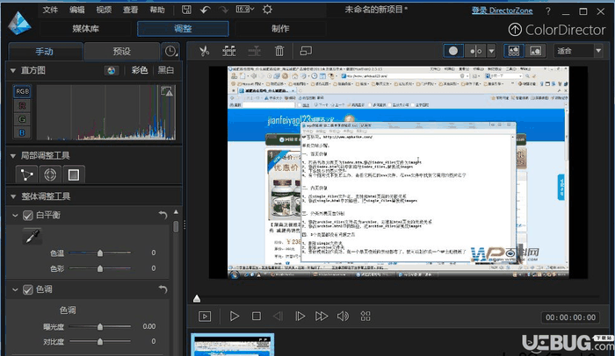Collapse the 白平衡 group chevron
Screen dimensions: 615x356
15,216
